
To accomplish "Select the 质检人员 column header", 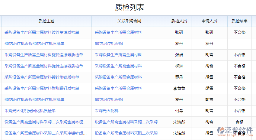I will click(179, 21).
